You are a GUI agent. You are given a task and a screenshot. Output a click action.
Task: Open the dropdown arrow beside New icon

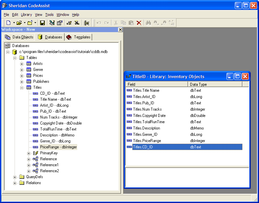pyautogui.click(x=14, y=23)
